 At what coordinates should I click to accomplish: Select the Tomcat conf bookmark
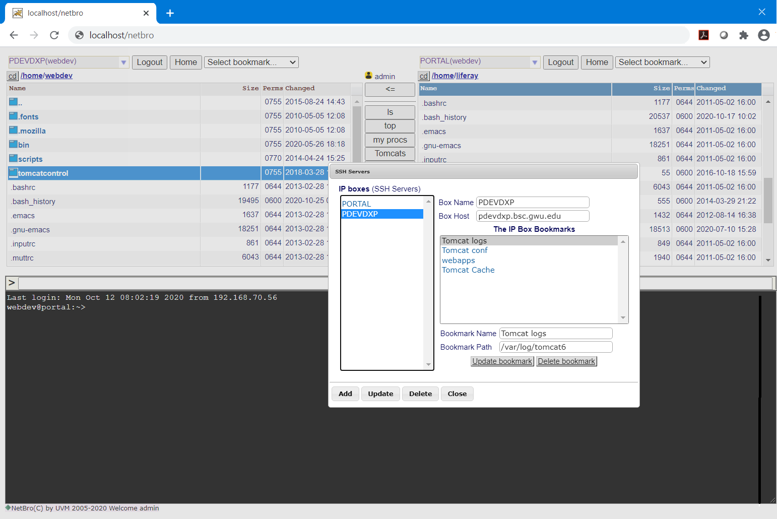[465, 250]
